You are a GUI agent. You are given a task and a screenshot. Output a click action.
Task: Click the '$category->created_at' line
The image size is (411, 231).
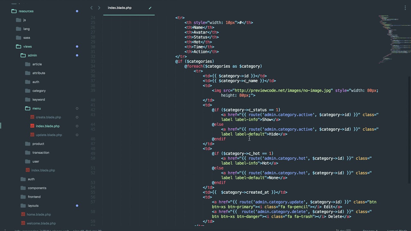click(245, 193)
